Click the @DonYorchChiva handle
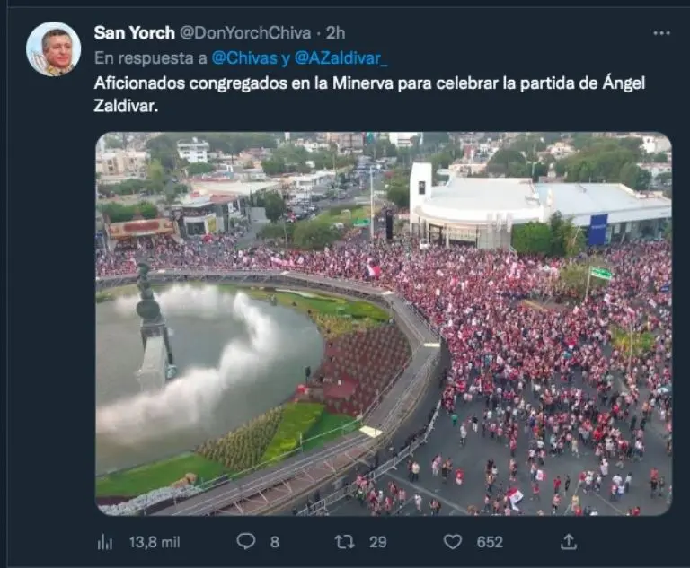The height and width of the screenshot is (568, 690). [245, 33]
